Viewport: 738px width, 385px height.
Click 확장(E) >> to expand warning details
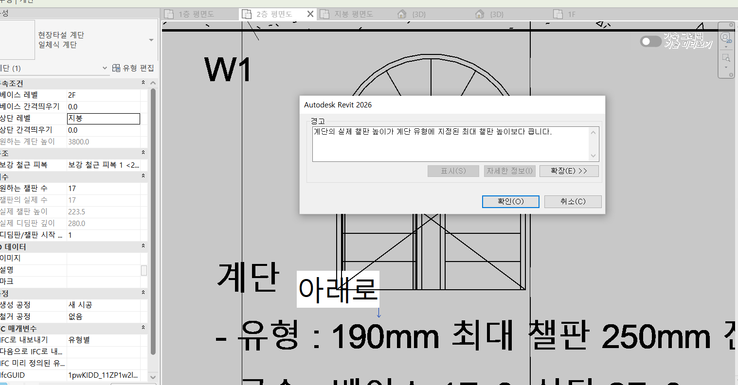[569, 171]
